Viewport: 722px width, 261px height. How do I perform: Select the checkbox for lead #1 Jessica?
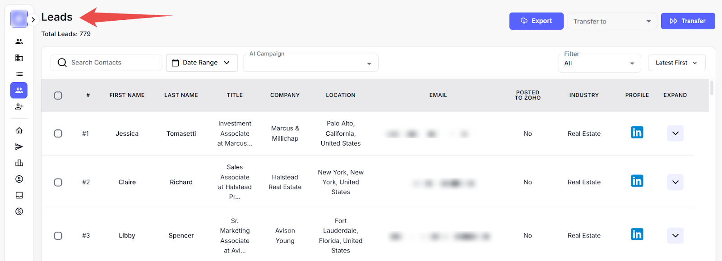point(58,133)
